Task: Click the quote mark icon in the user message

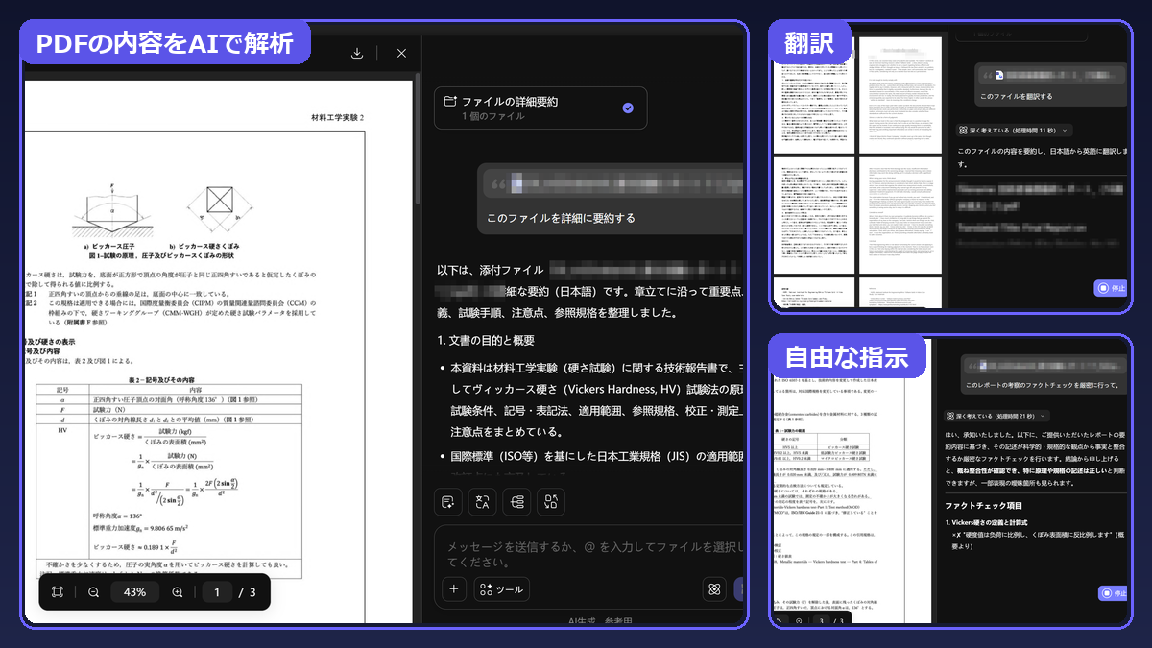Action: click(x=498, y=182)
